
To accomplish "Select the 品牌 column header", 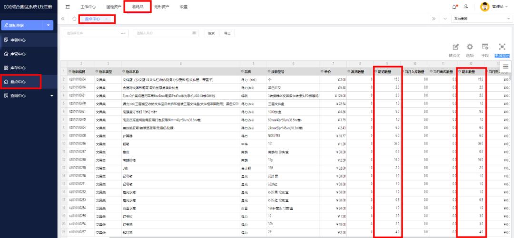I will coord(253,71).
